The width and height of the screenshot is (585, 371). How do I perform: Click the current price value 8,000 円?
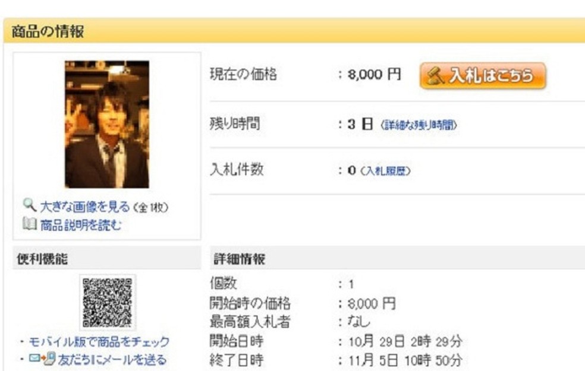tap(374, 75)
